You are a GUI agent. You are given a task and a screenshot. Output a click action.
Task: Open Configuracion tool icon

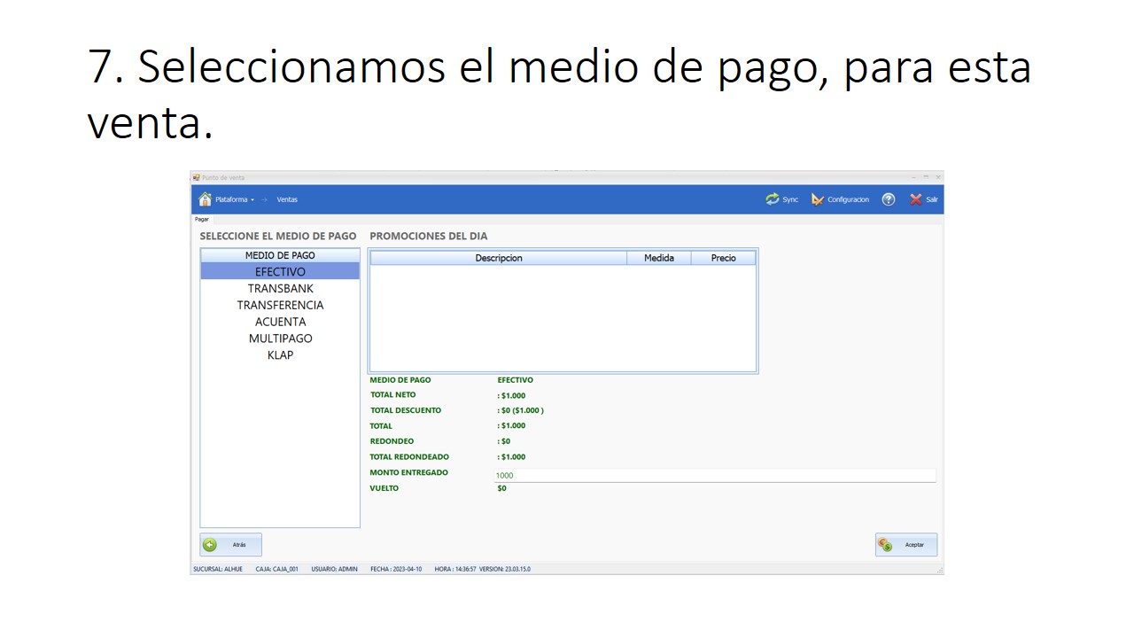tap(818, 199)
